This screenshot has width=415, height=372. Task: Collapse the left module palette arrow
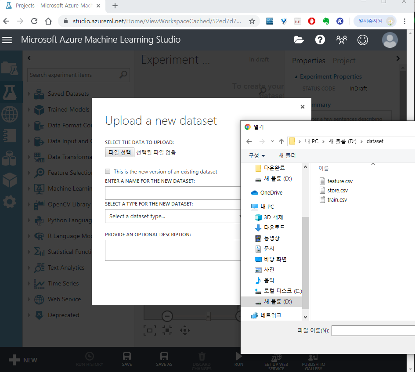coord(29,58)
